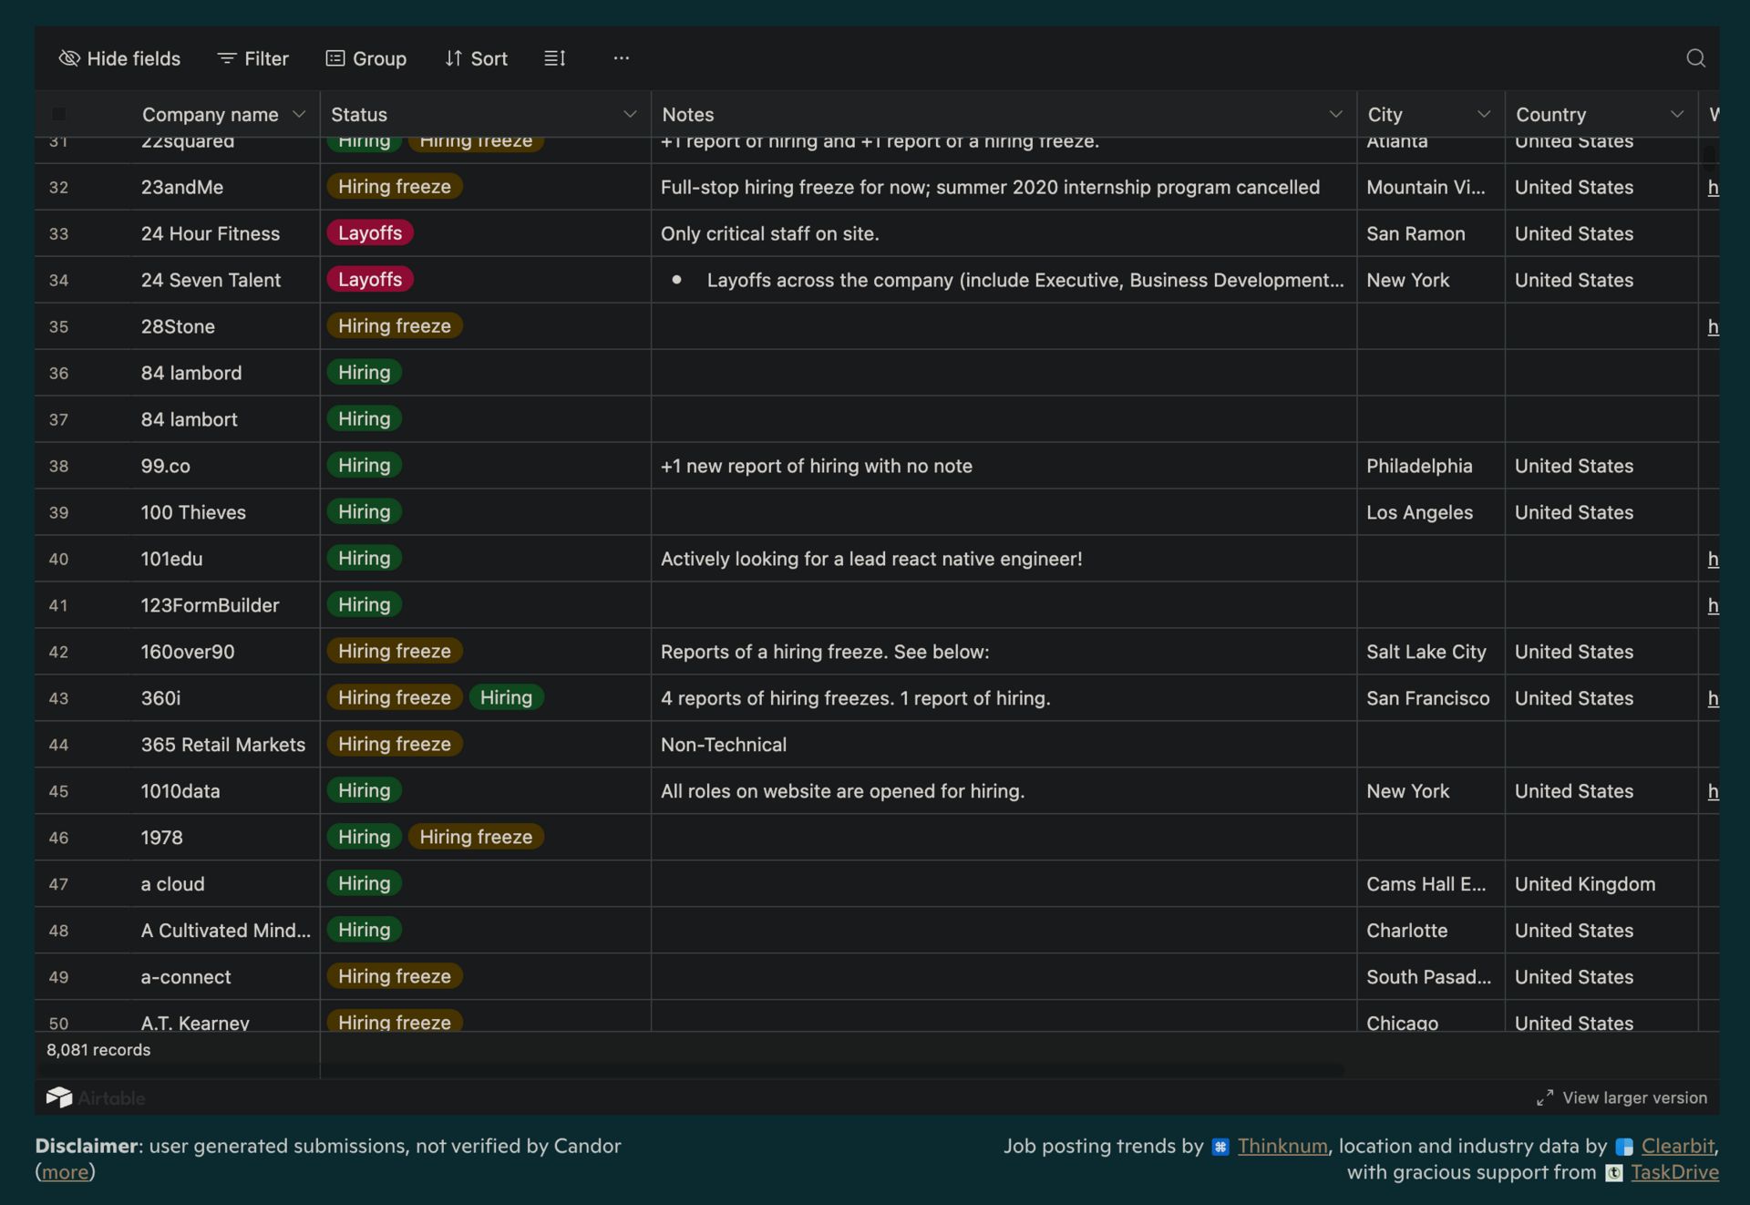The height and width of the screenshot is (1205, 1750).
Task: Click row number 38
Action: [x=58, y=466]
